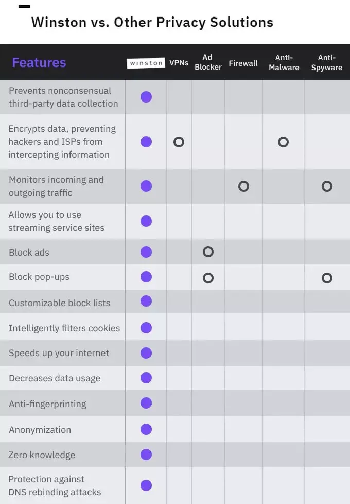Click Ad Blocker circle in Block pop-ups row

coord(208,278)
